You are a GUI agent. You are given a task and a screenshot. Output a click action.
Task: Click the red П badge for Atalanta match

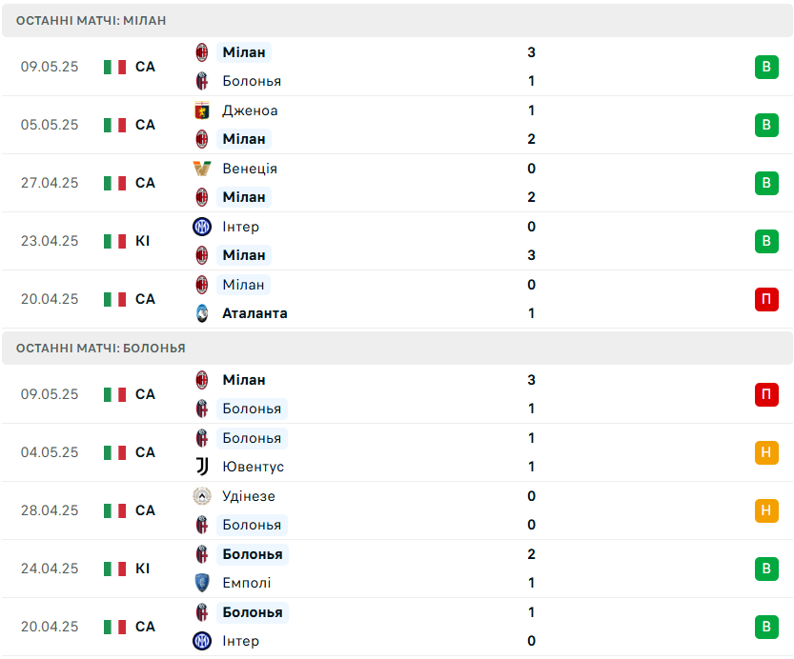766,299
